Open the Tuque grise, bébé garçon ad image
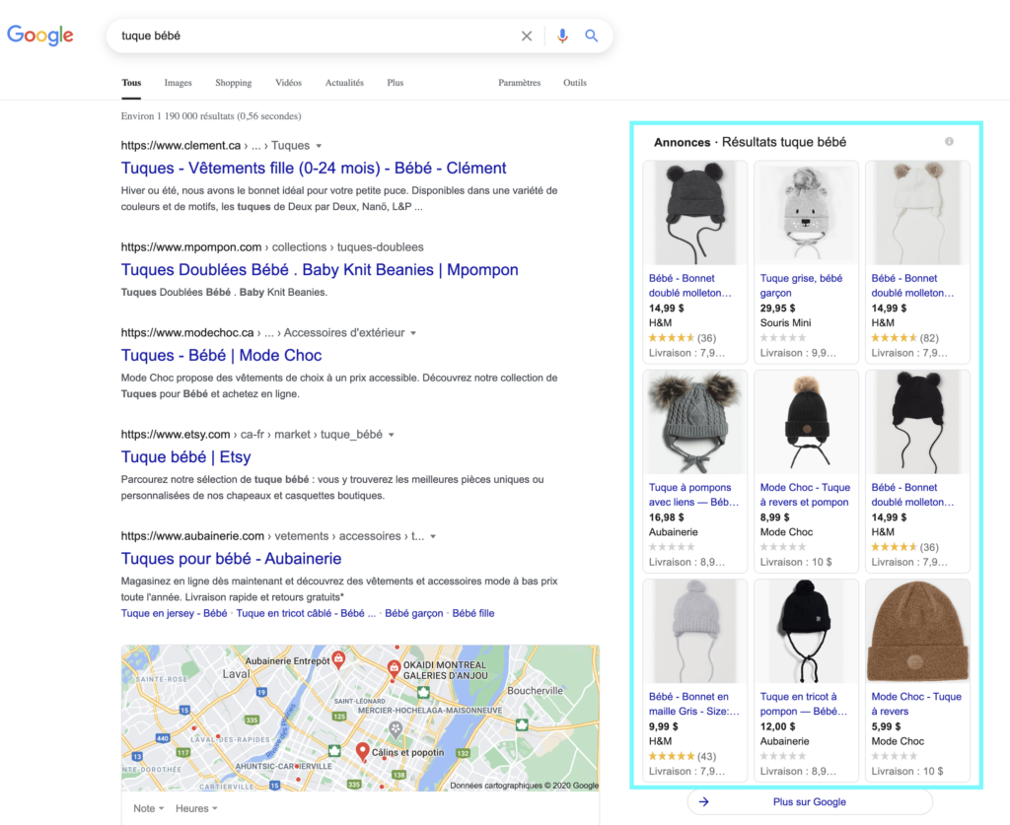This screenshot has width=1010, height=825. coord(806,213)
